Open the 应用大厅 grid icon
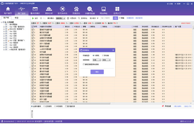This screenshot has height=125, width=194. (117, 11)
